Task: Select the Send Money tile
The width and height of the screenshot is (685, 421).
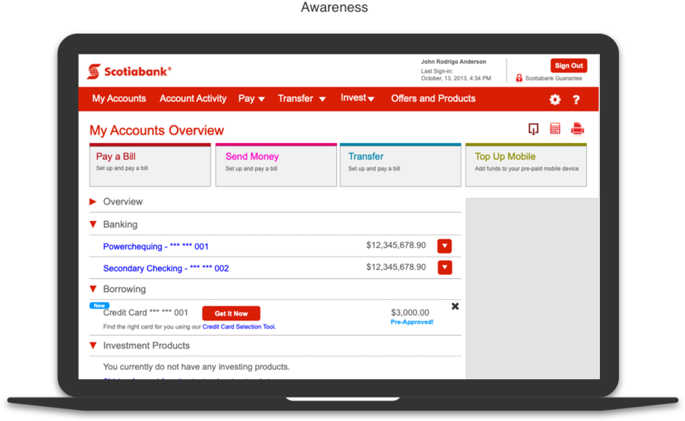Action: [276, 165]
